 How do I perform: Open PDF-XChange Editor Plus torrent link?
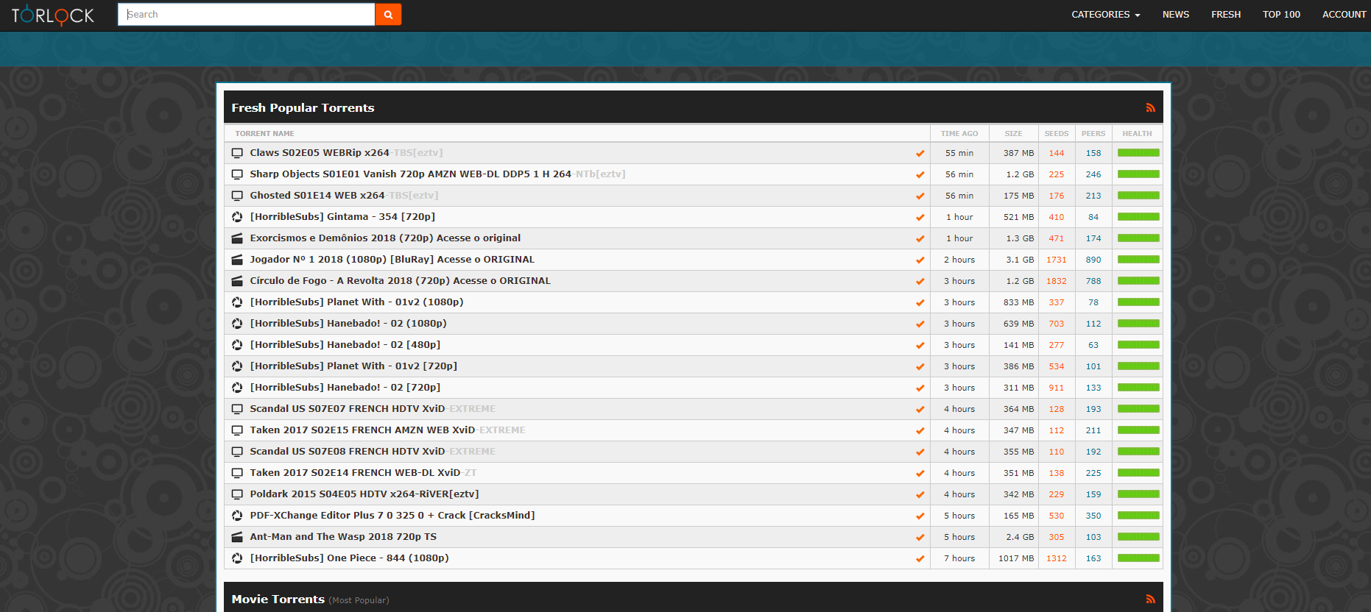pos(392,516)
